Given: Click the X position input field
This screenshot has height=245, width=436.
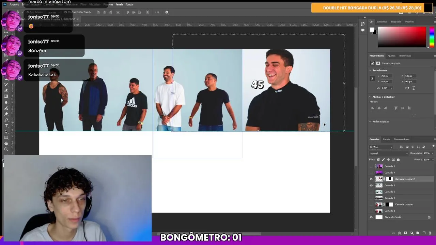Looking at the screenshot, I should pos(410,76).
